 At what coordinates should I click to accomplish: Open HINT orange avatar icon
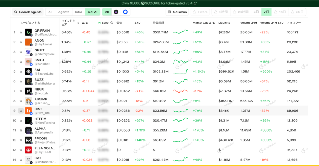28,110
